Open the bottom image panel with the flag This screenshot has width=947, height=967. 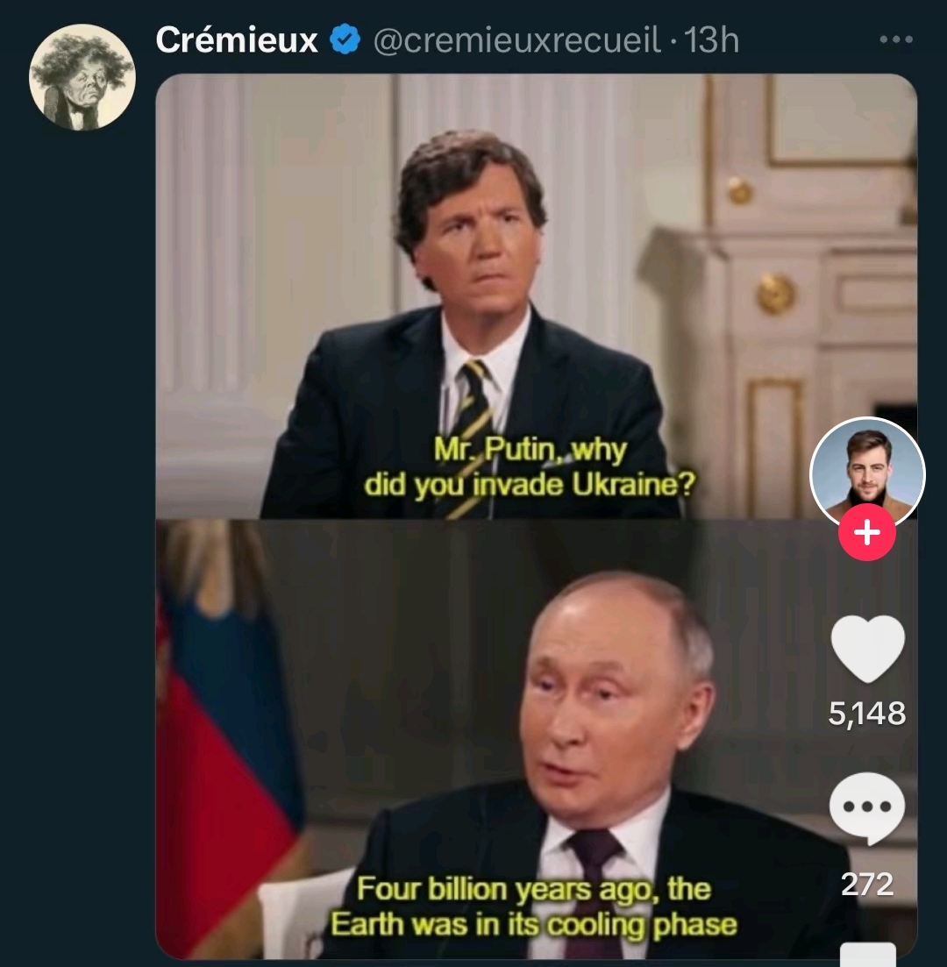tap(536, 739)
